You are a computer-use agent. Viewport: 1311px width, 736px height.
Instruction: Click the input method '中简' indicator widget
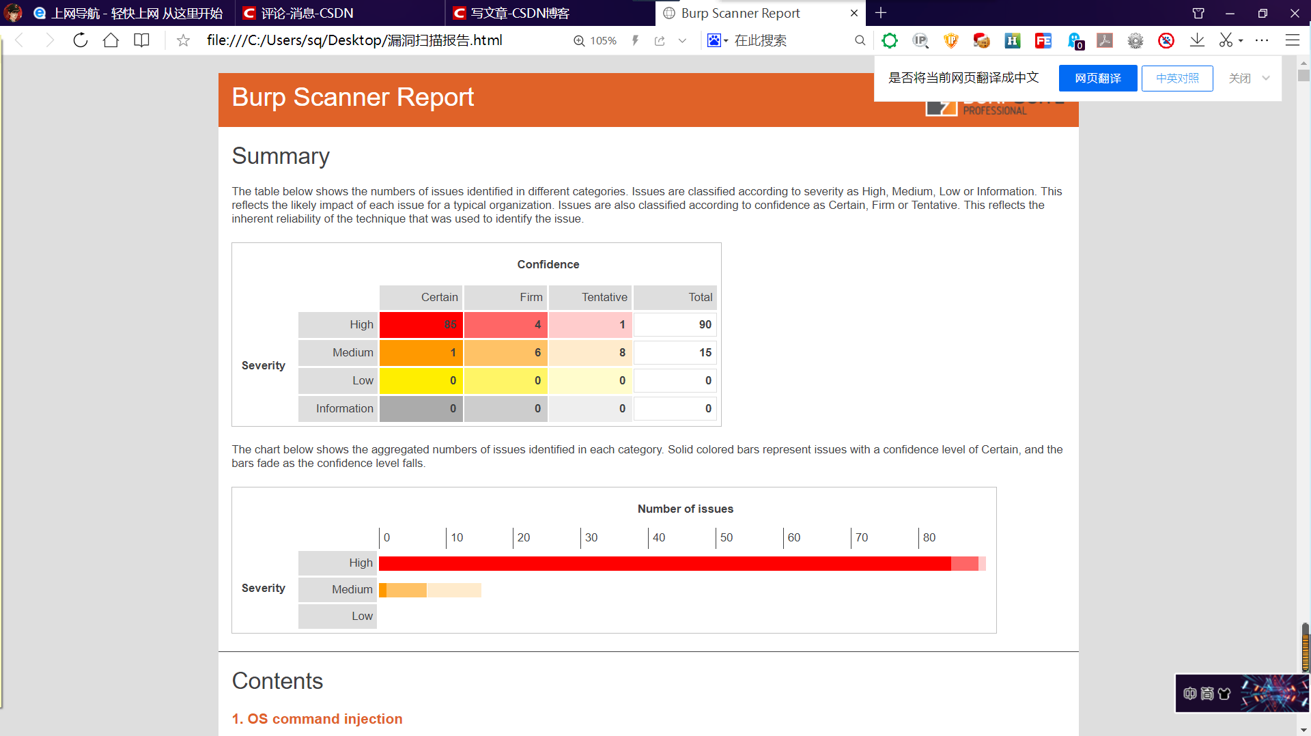pyautogui.click(x=1207, y=694)
